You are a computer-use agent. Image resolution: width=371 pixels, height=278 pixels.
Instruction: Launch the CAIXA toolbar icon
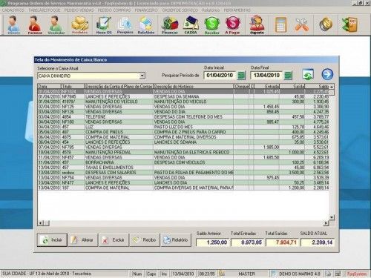(x=191, y=24)
